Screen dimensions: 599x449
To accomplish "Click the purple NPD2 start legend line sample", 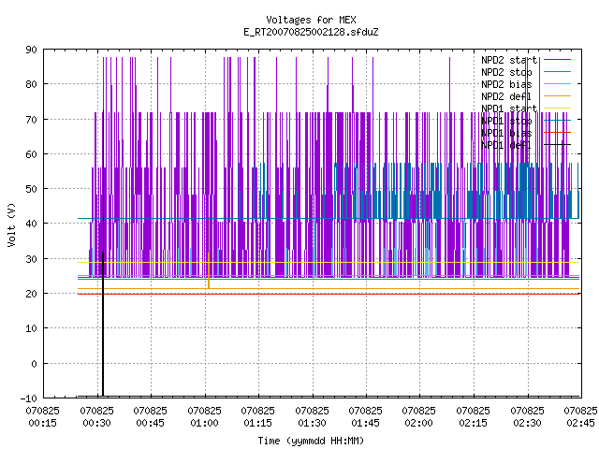I will [x=557, y=60].
